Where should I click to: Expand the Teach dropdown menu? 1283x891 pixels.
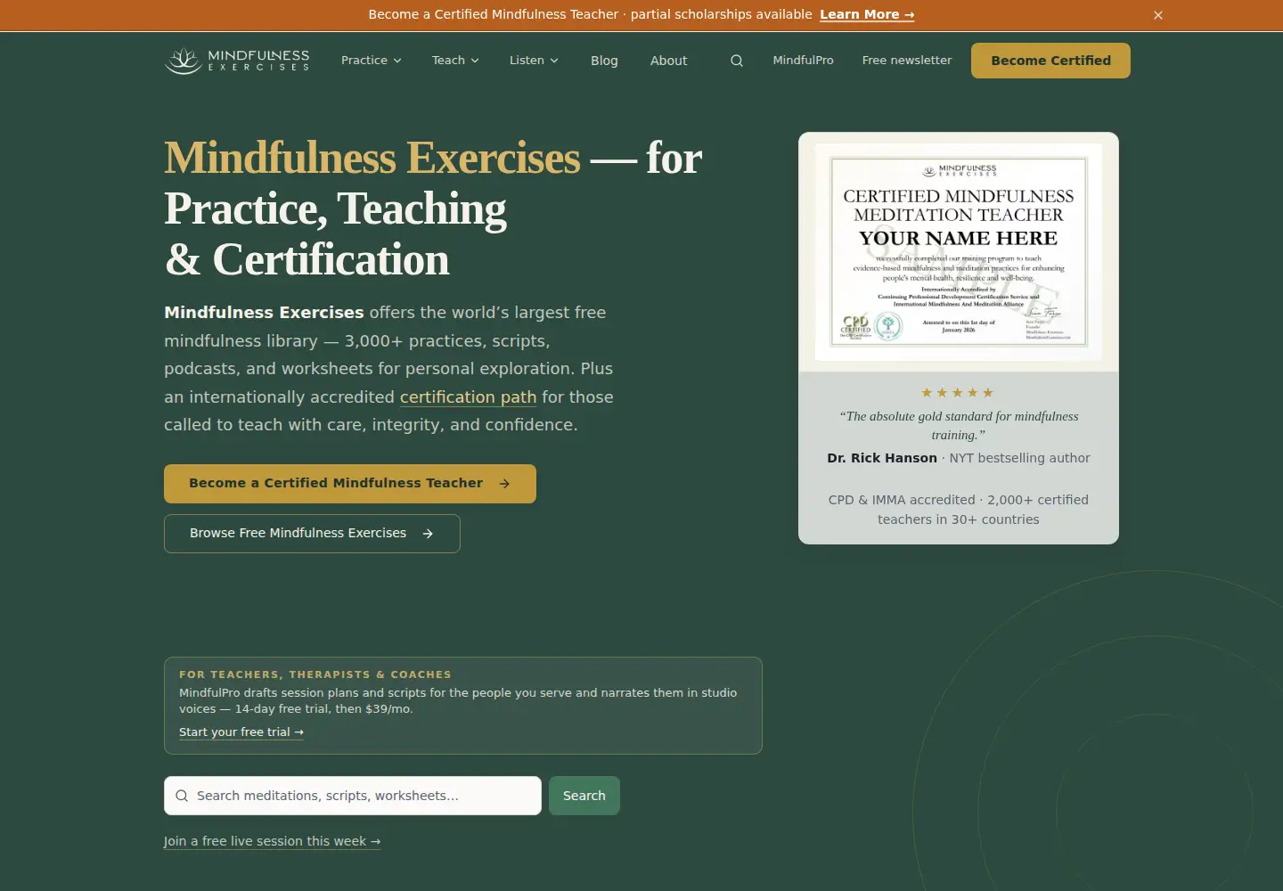(455, 61)
